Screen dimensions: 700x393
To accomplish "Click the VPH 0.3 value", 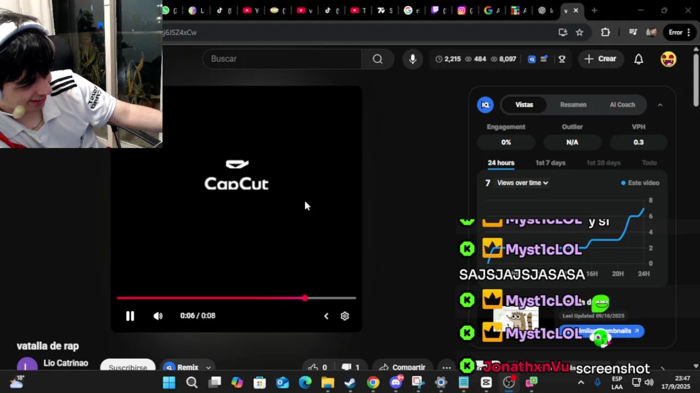I will 638,142.
